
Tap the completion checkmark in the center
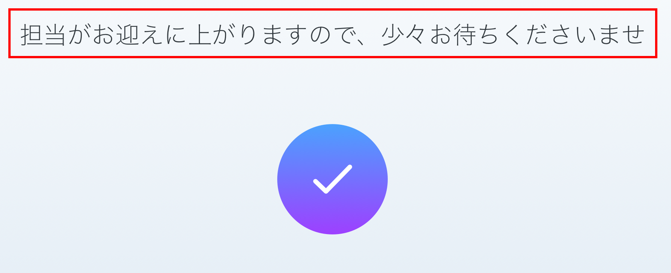point(333,179)
